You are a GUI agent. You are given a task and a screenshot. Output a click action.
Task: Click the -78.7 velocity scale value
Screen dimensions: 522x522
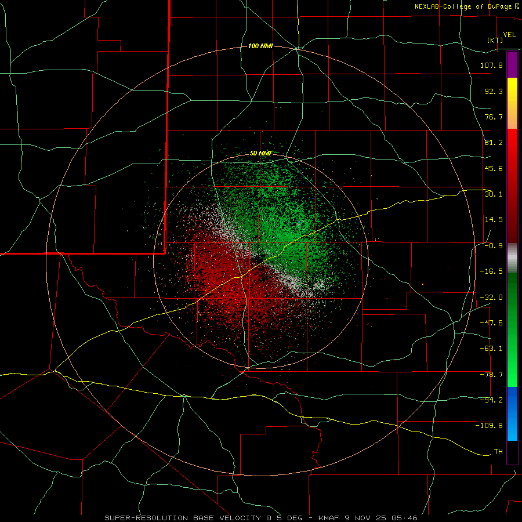[491, 375]
